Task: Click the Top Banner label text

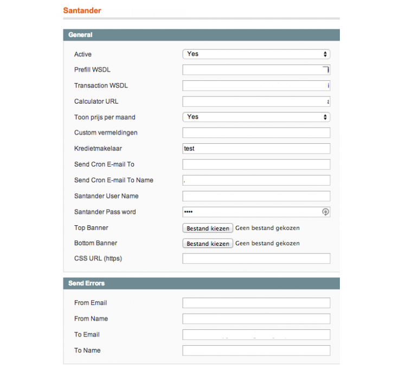Action: (x=91, y=228)
